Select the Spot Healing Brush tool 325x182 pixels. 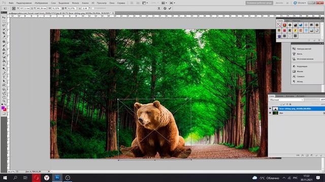(x=4, y=41)
